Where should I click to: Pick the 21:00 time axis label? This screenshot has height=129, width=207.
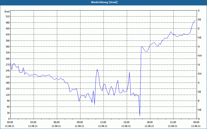click(x=172, y=122)
